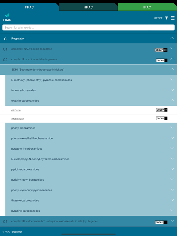Select the phenyl-benzamides label
Screen dimensions: 177x236
23,128
